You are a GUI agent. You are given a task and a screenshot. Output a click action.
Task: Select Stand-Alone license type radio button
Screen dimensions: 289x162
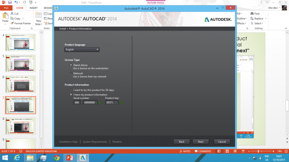pyautogui.click(x=71, y=65)
